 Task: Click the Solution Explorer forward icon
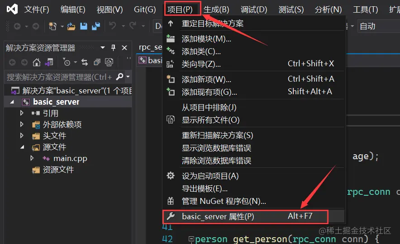point(24,62)
